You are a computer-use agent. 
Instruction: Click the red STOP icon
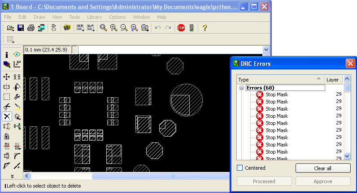pyautogui.click(x=181, y=28)
